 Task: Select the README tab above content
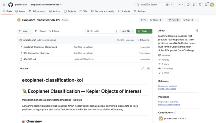[x=24, y=68]
